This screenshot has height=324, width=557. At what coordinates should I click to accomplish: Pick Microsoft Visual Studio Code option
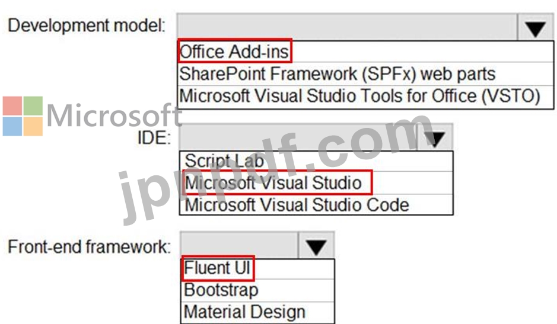316,205
